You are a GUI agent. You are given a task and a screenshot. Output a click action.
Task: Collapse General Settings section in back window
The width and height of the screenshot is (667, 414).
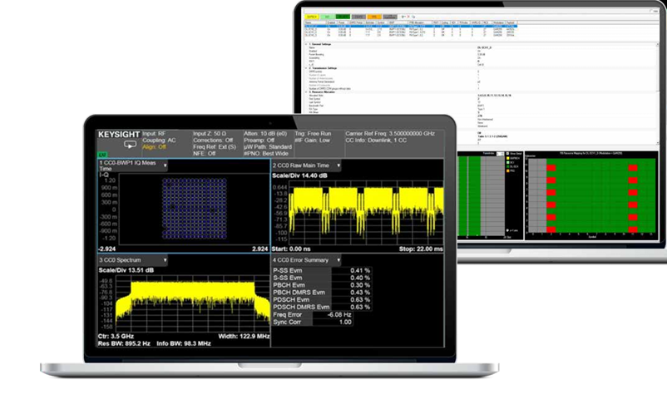(306, 44)
